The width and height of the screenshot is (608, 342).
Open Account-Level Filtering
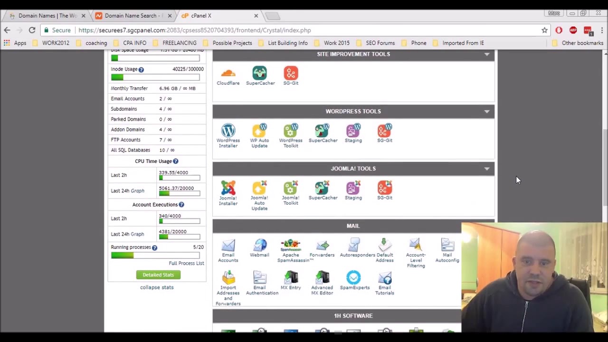[416, 254]
